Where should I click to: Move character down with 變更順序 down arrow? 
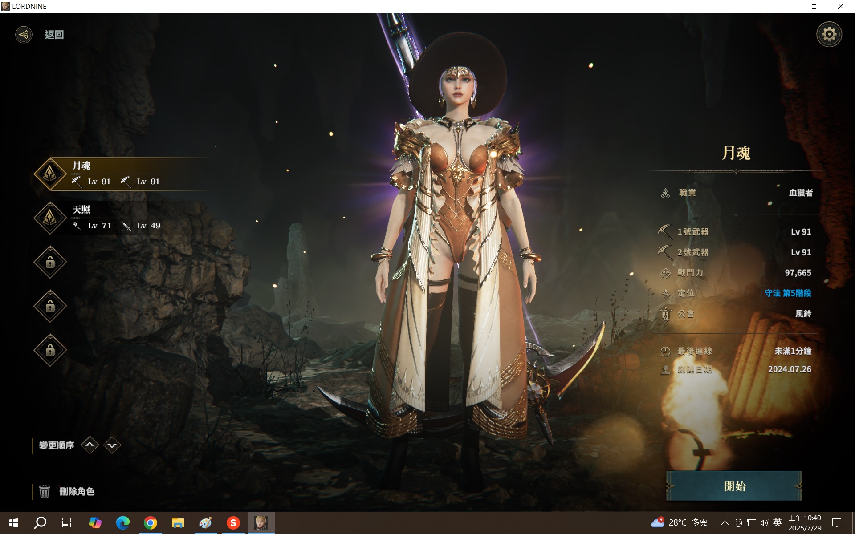(x=112, y=445)
